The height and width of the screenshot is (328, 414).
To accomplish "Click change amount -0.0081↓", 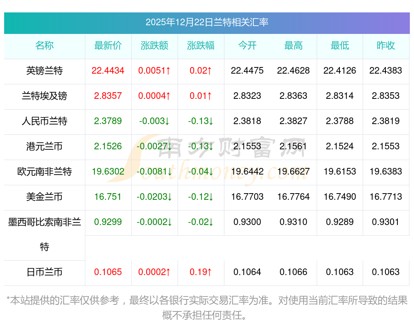I will point(154,172).
